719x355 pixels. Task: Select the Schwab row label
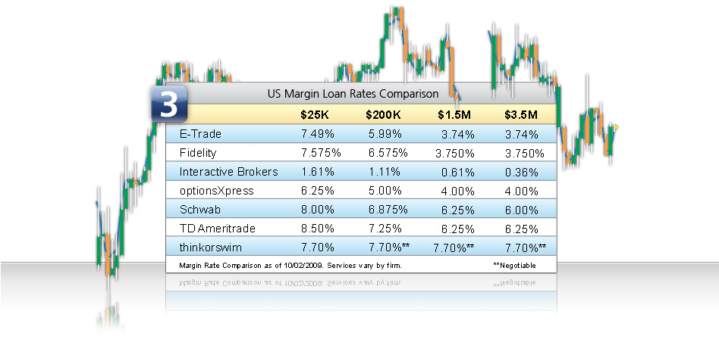200,210
